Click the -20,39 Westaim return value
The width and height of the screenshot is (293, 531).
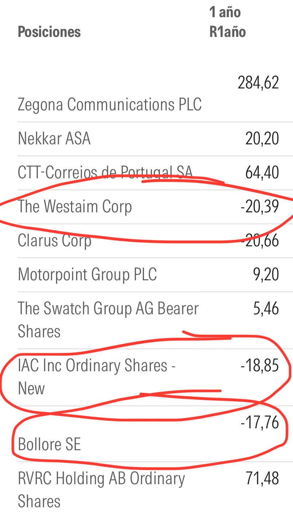coord(259,206)
